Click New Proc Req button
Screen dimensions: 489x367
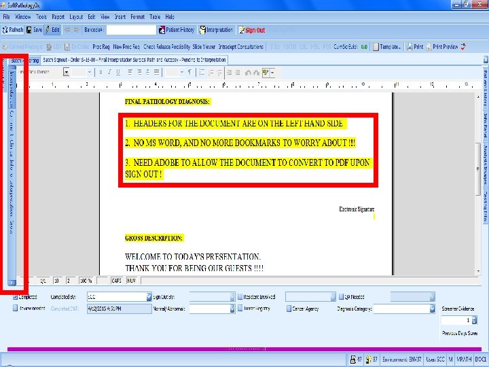coord(126,47)
